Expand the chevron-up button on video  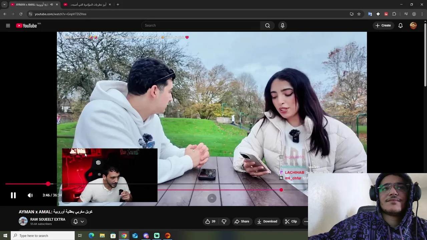[x=212, y=198]
